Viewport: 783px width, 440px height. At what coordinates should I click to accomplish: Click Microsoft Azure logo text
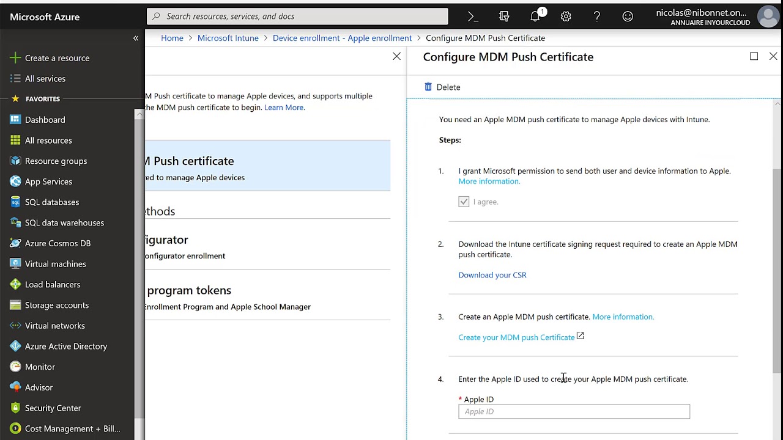click(x=45, y=16)
